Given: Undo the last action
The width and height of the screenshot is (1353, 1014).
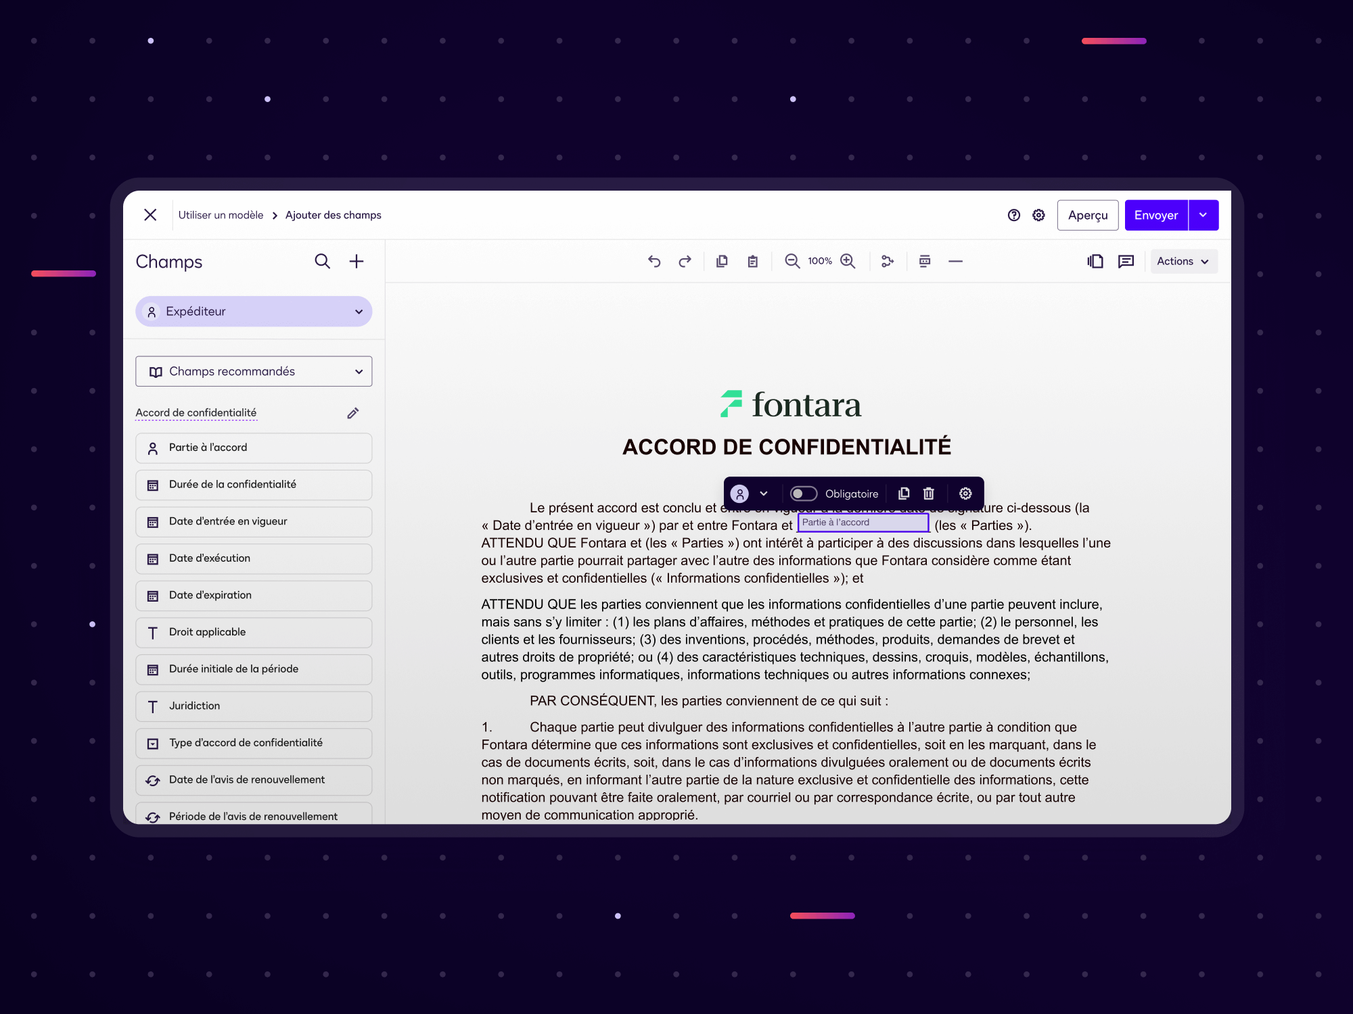Looking at the screenshot, I should tap(653, 261).
